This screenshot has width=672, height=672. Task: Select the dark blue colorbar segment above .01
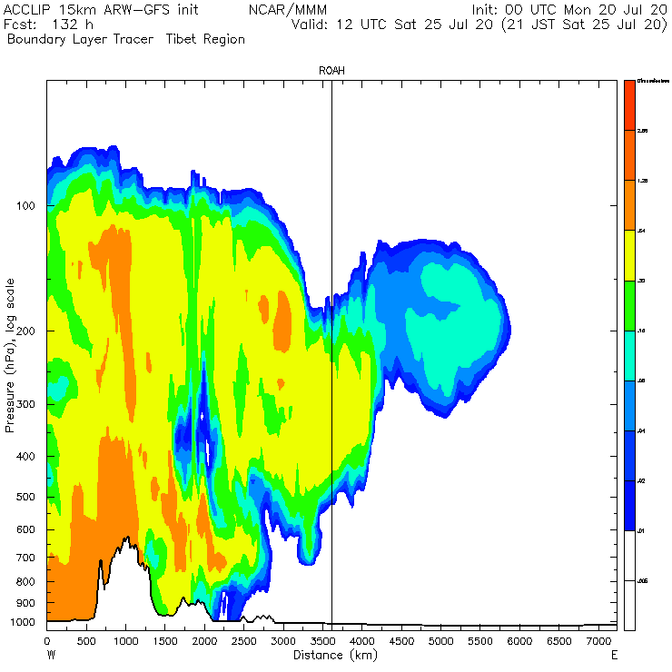click(629, 506)
